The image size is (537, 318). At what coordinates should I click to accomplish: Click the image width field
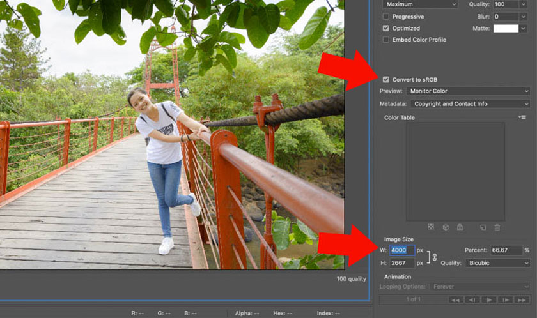click(x=402, y=250)
